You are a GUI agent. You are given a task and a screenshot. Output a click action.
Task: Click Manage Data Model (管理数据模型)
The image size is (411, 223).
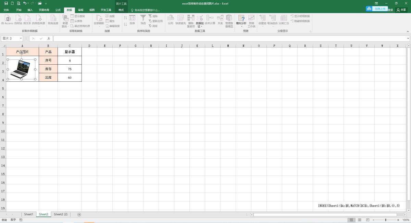[x=229, y=21]
